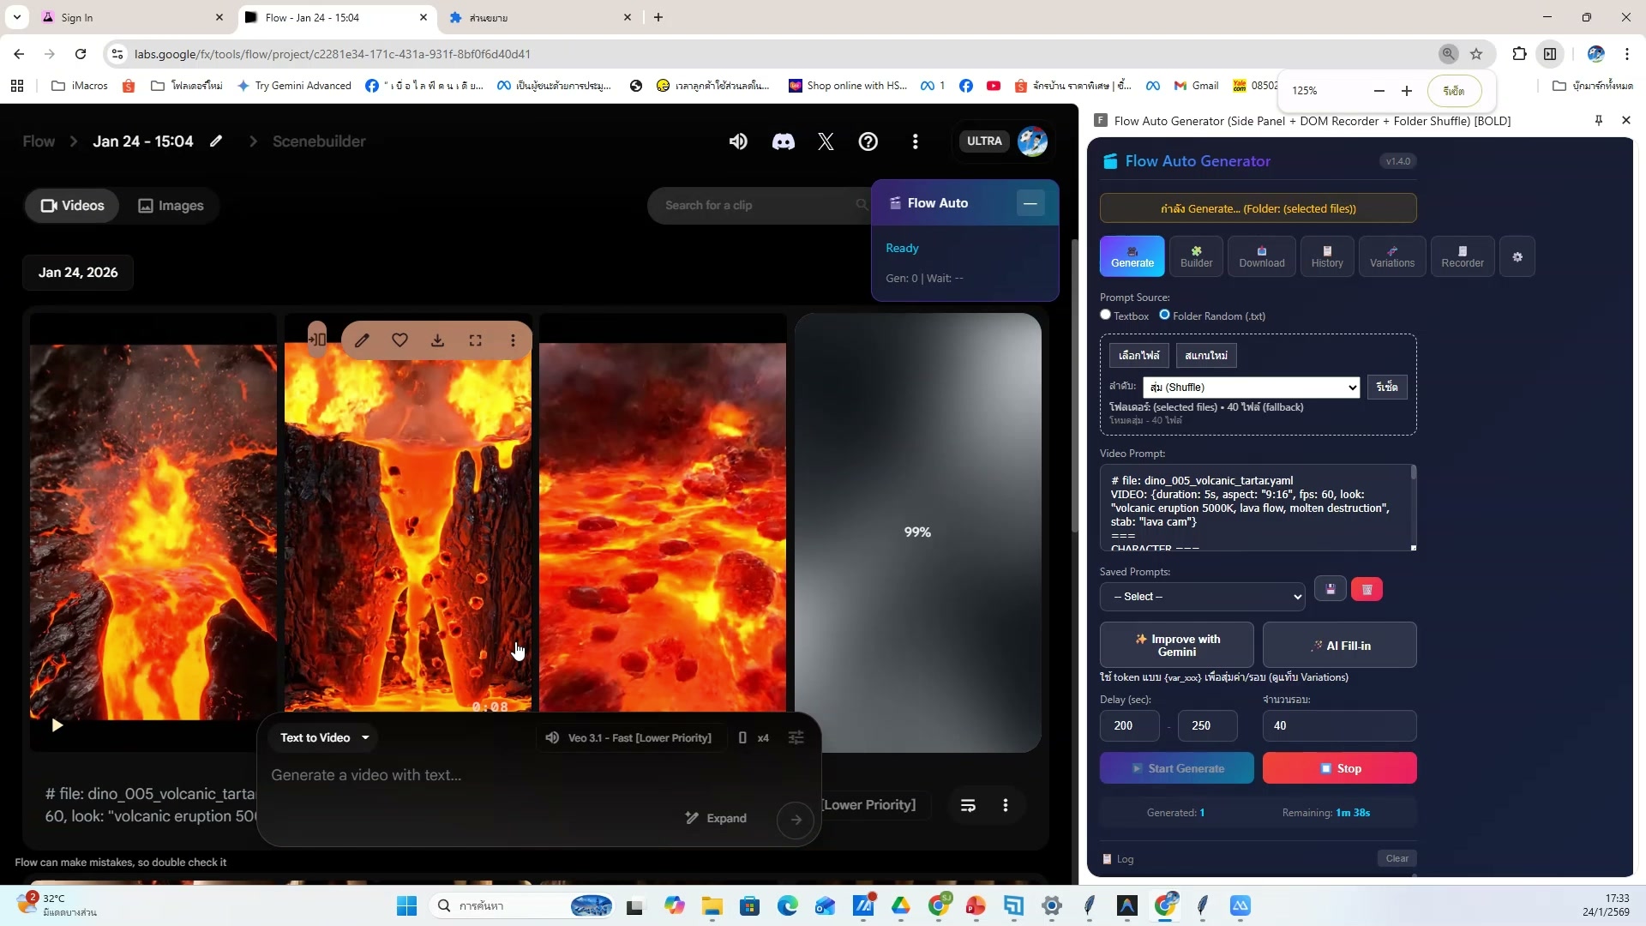The height and width of the screenshot is (926, 1646).
Task: Open the Text to Video mode dropdown
Action: point(324,737)
